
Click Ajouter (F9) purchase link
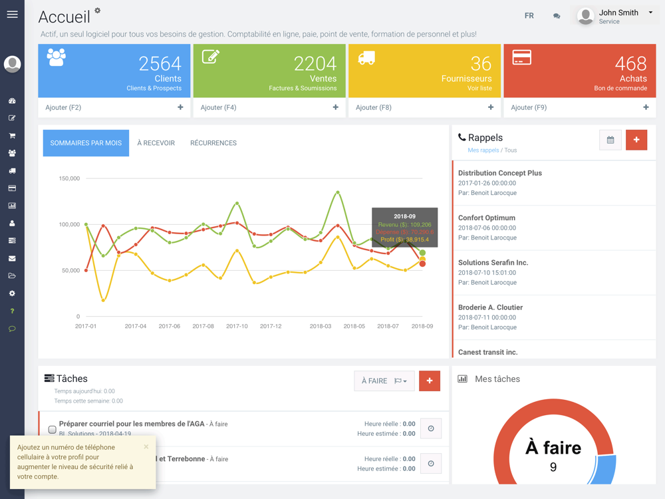(x=529, y=107)
